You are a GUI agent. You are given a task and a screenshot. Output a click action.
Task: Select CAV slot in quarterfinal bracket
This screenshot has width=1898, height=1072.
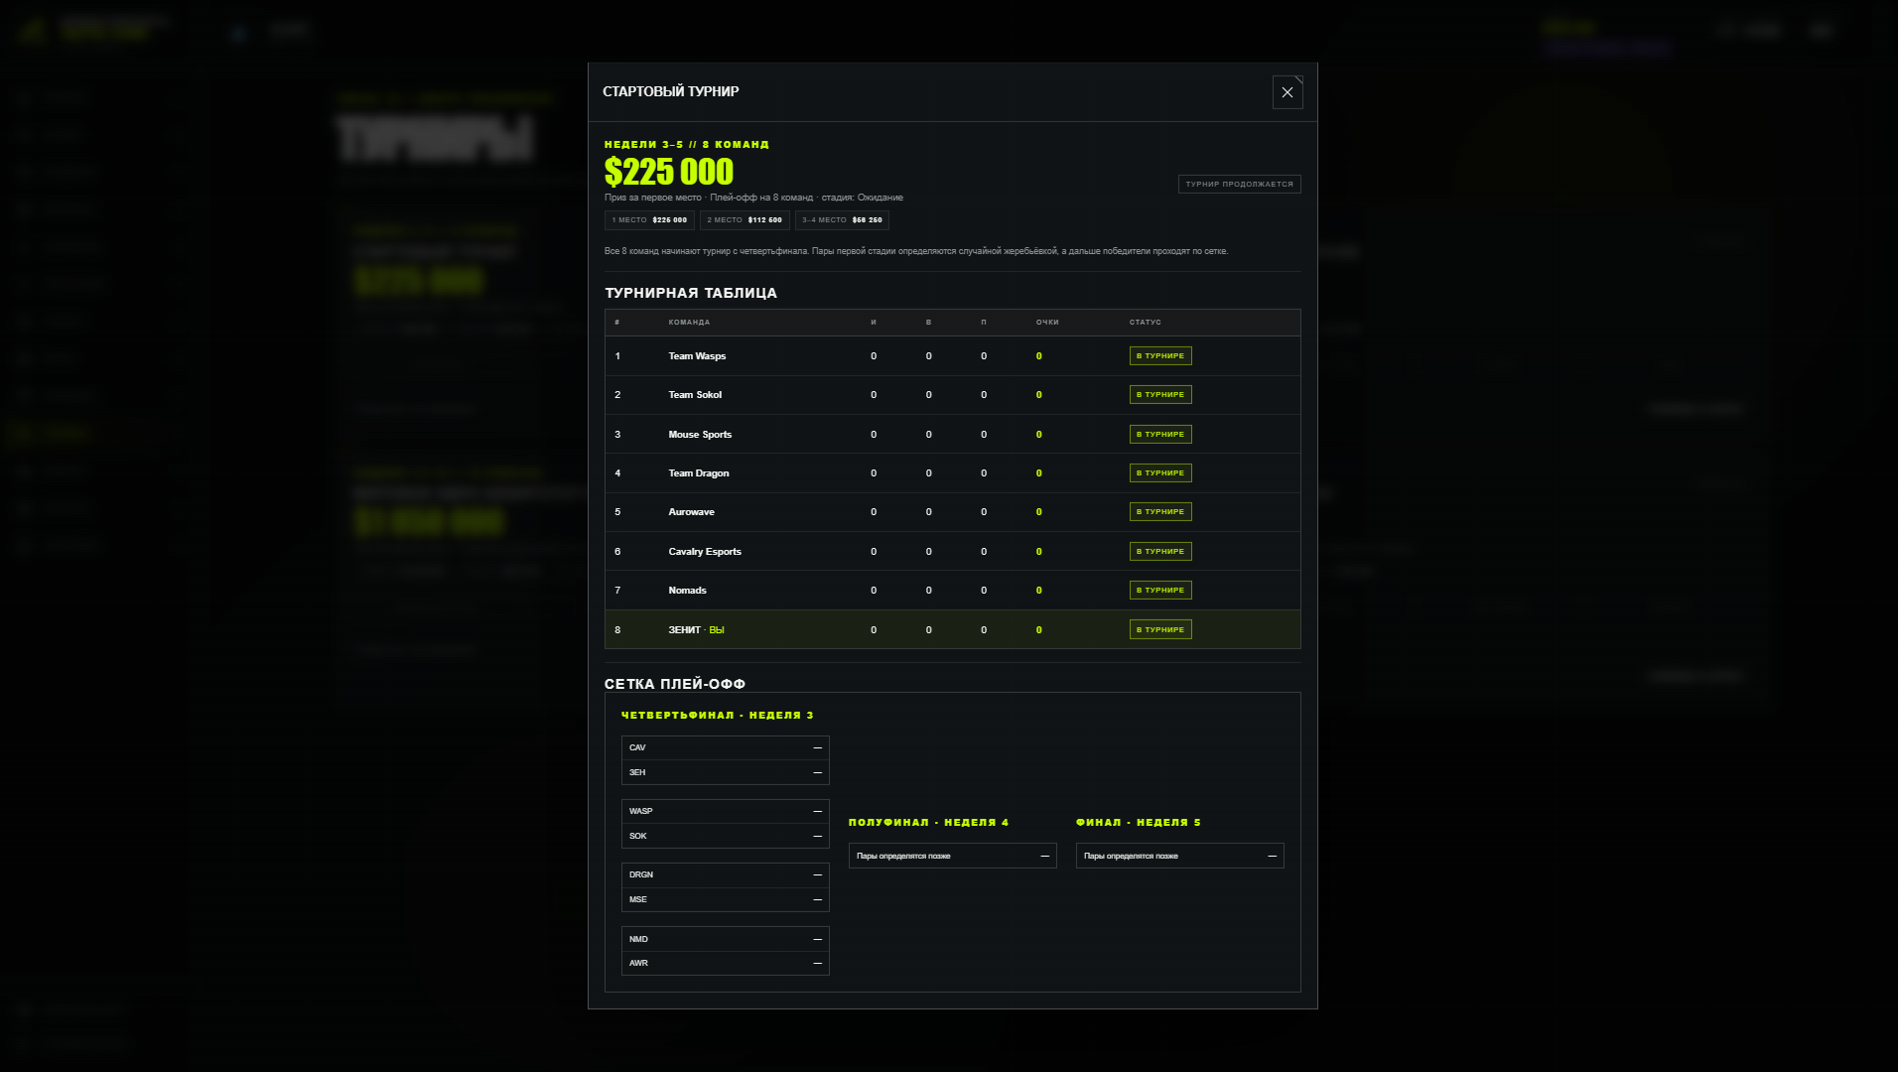click(726, 748)
